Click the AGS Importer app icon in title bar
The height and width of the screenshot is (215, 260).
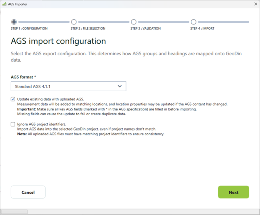(4, 4)
